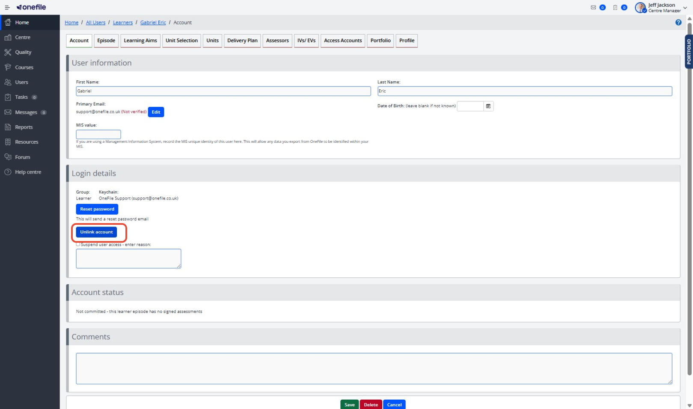
Task: Open Users in the sidebar
Action: (30, 82)
